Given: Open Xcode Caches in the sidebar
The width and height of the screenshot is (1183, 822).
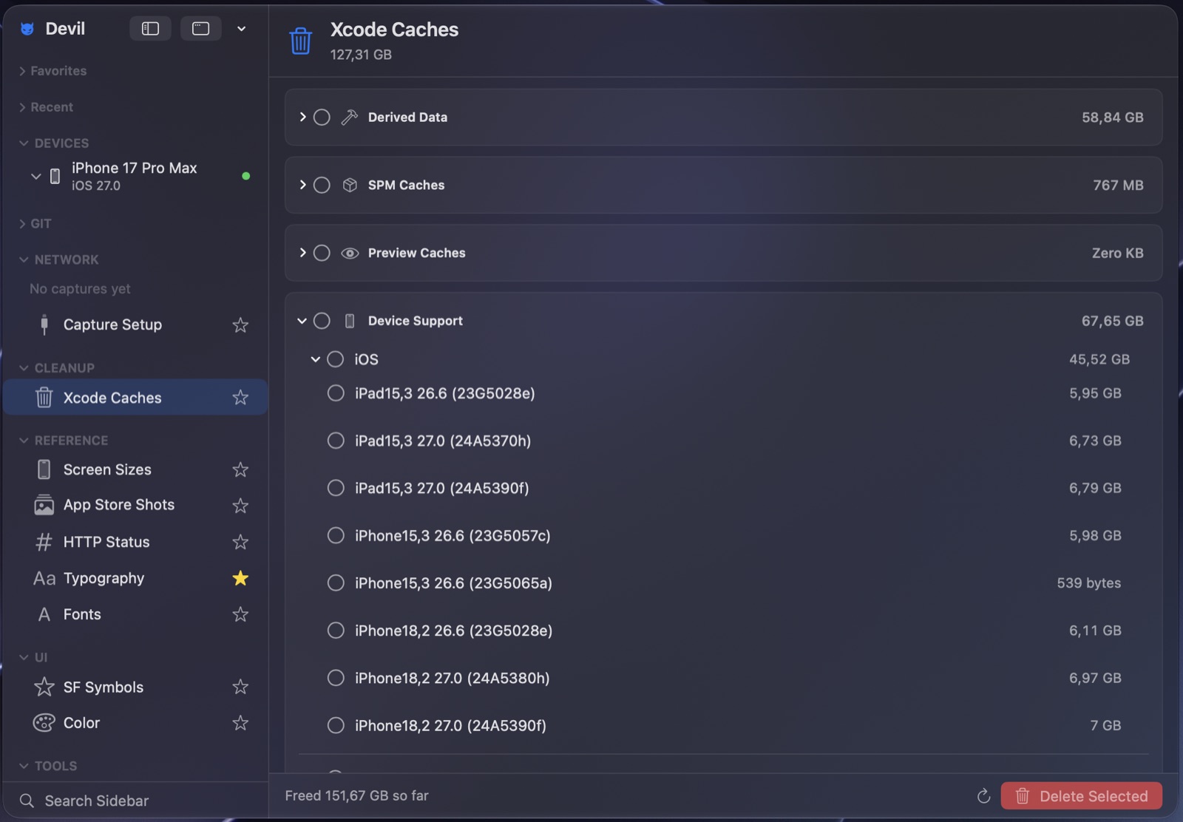Looking at the screenshot, I should [x=135, y=398].
